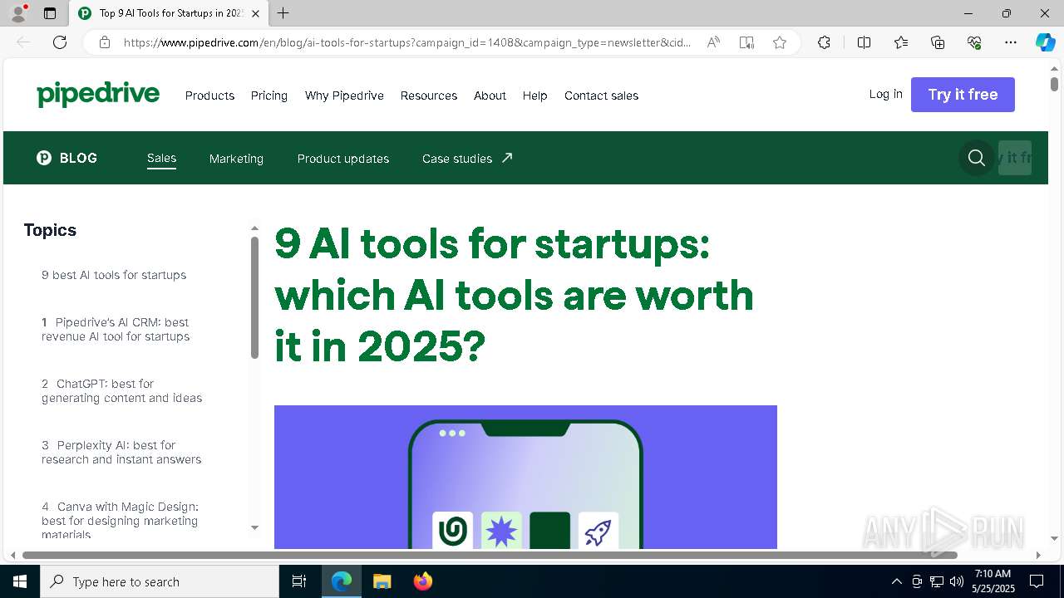Open the Why Pipedrive menu

click(344, 96)
